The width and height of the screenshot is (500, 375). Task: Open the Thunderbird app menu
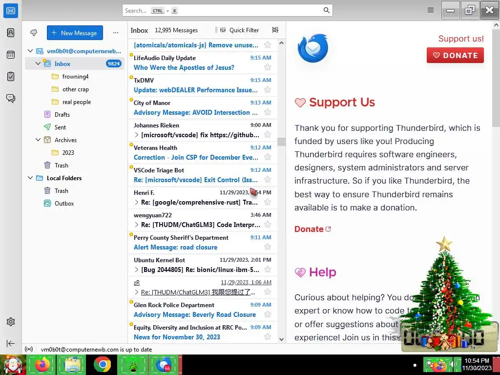pos(431,10)
